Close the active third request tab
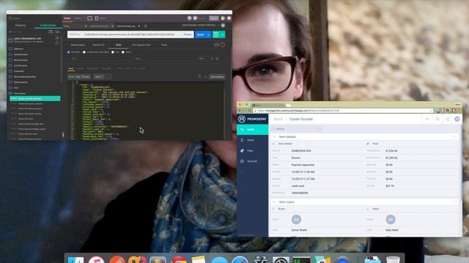469x263 pixels. (139, 26)
